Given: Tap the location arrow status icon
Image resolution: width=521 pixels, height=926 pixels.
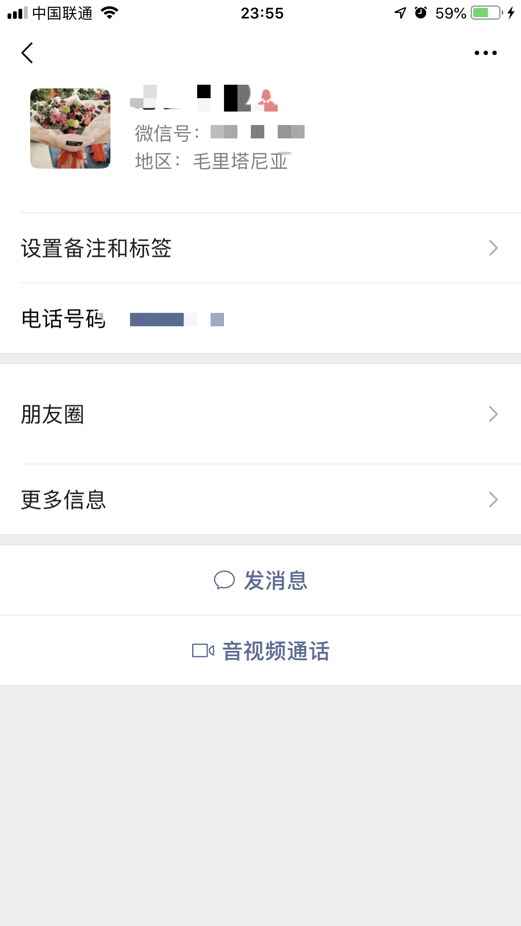Looking at the screenshot, I should [x=400, y=13].
